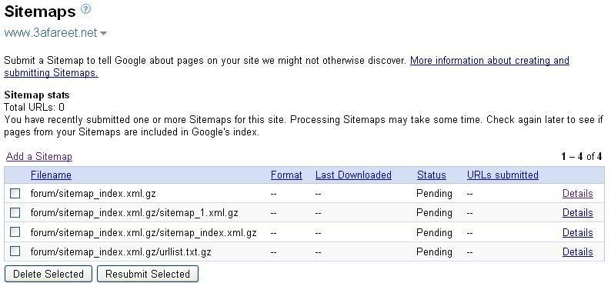Tick the sitemap_1.xml.gz row checkbox

(15, 212)
